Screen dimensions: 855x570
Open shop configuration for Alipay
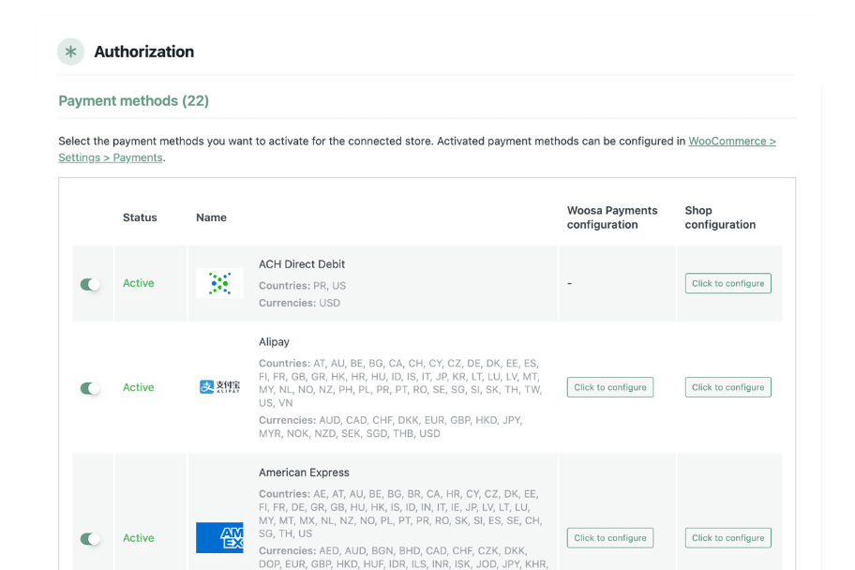(x=727, y=387)
